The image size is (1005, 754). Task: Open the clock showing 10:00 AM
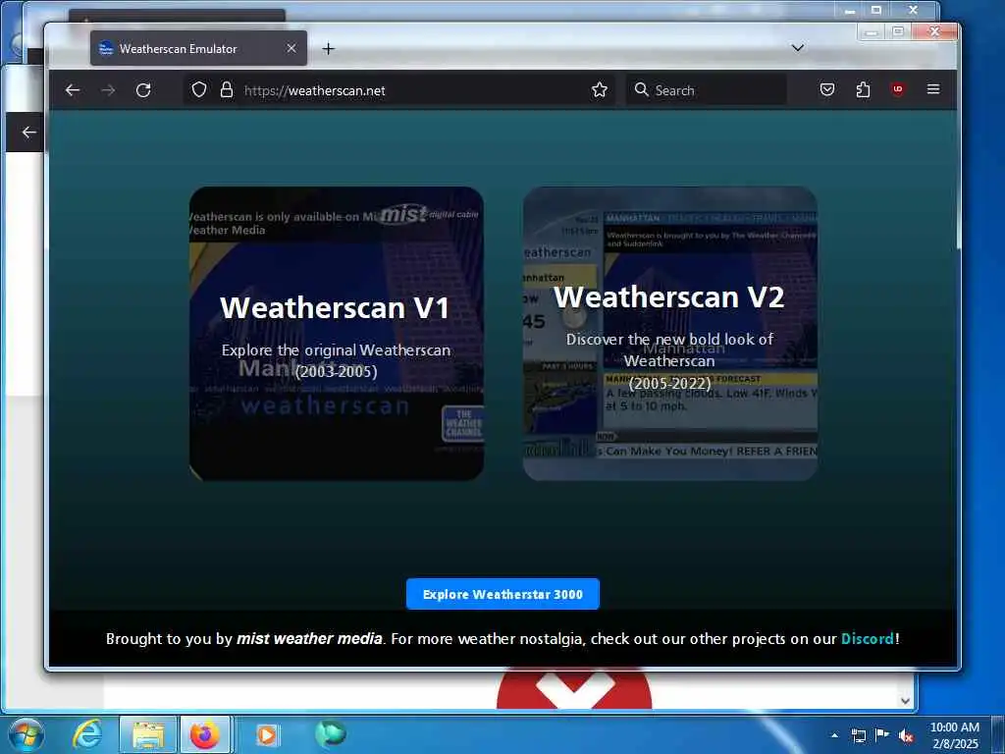point(954,735)
